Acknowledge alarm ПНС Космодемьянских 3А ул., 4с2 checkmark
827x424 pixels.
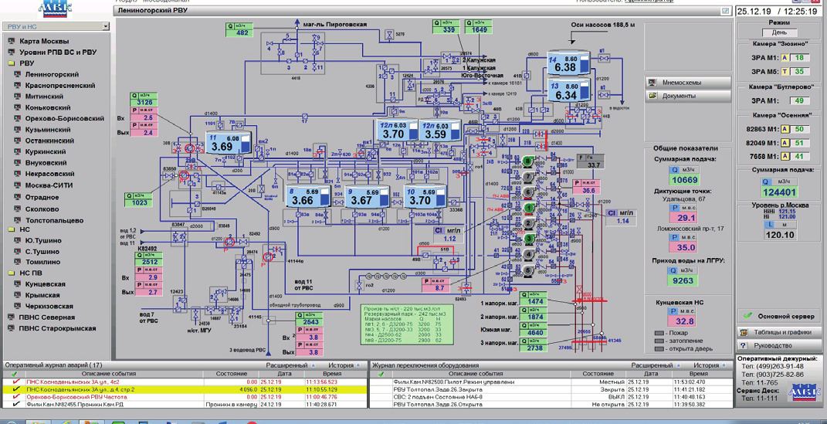(16, 382)
